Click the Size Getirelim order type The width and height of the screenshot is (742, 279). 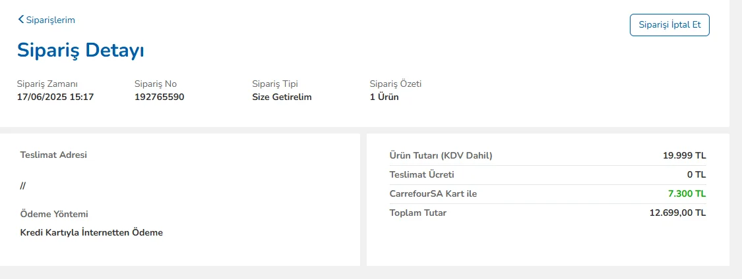(x=282, y=97)
